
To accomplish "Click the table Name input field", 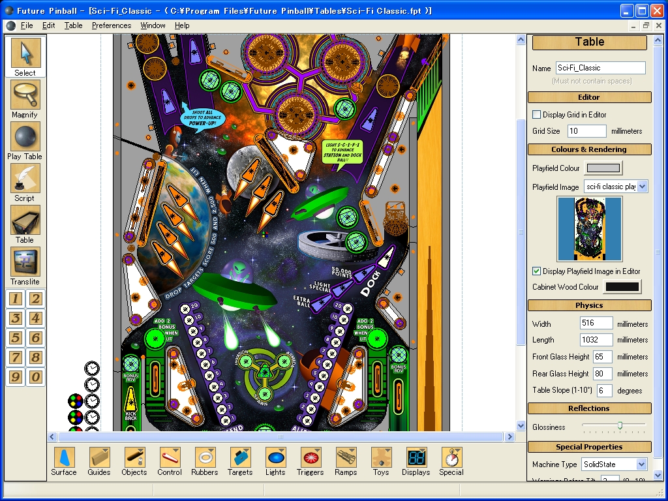I will pos(601,68).
